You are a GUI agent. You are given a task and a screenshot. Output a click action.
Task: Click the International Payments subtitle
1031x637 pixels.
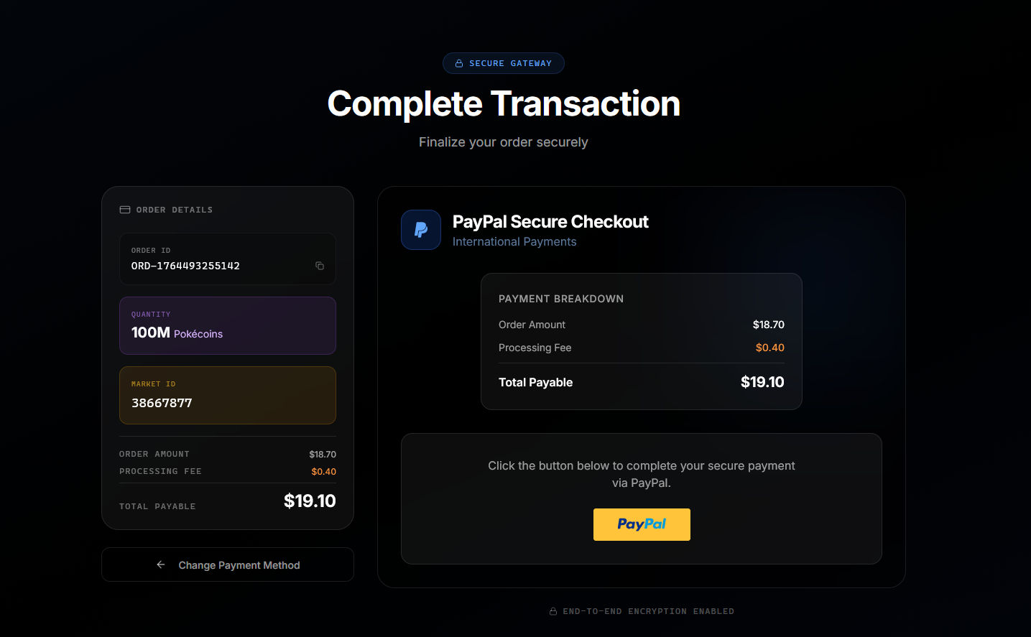[x=514, y=242]
